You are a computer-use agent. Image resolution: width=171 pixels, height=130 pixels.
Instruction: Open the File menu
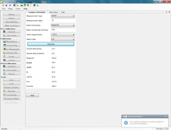tap(4, 9)
